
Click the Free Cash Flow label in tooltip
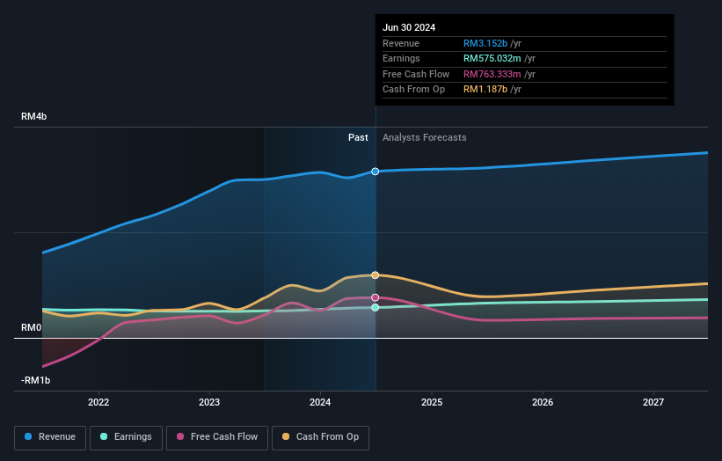point(416,74)
